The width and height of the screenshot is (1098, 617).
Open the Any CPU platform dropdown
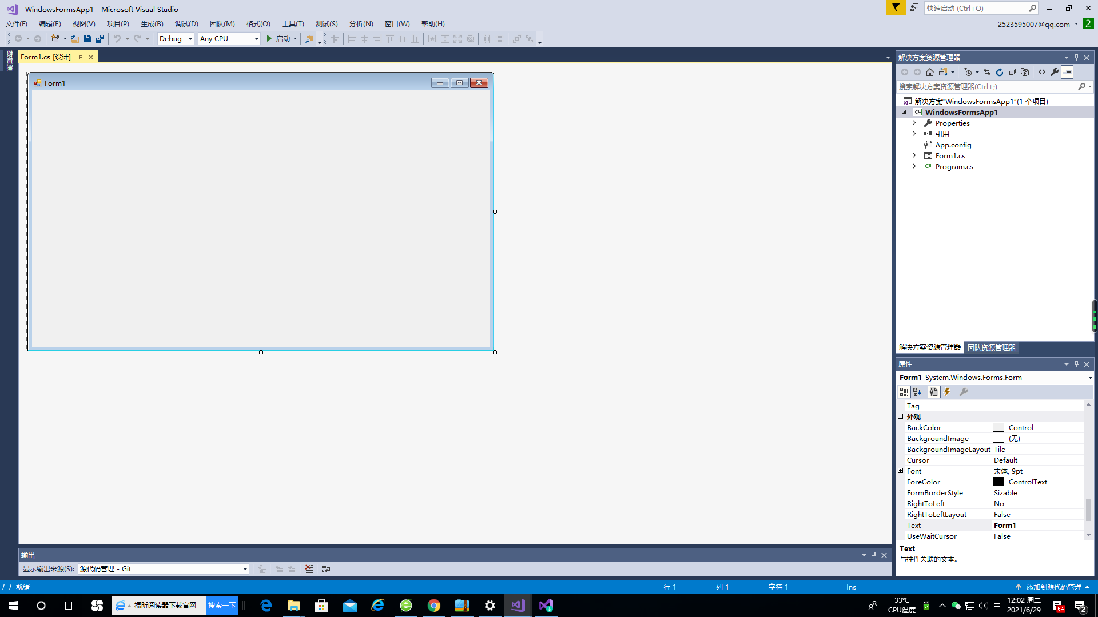tap(256, 38)
